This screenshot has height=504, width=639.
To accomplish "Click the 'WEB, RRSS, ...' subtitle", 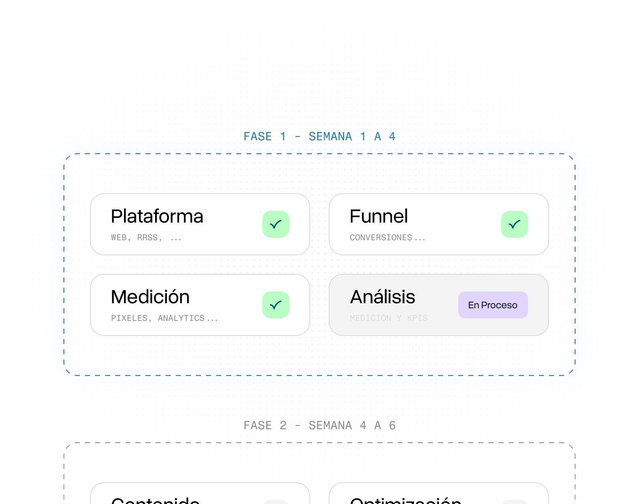I will click(x=137, y=238).
